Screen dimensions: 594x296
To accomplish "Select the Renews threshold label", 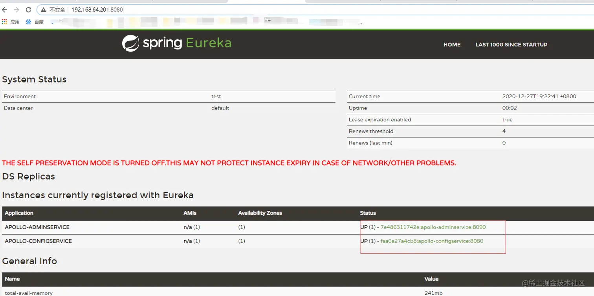I will tap(371, 131).
